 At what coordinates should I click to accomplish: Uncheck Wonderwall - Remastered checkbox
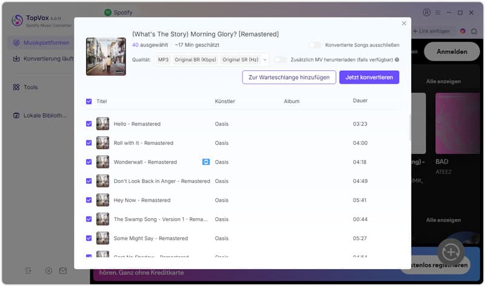pyautogui.click(x=89, y=162)
